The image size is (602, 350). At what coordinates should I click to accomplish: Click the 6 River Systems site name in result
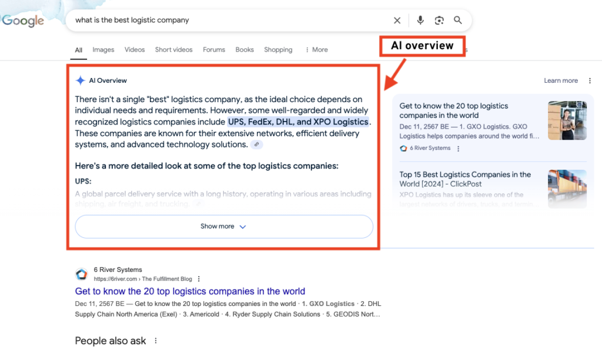click(x=118, y=270)
